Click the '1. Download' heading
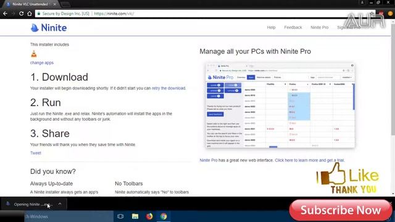395x222 pixels. coord(59,77)
